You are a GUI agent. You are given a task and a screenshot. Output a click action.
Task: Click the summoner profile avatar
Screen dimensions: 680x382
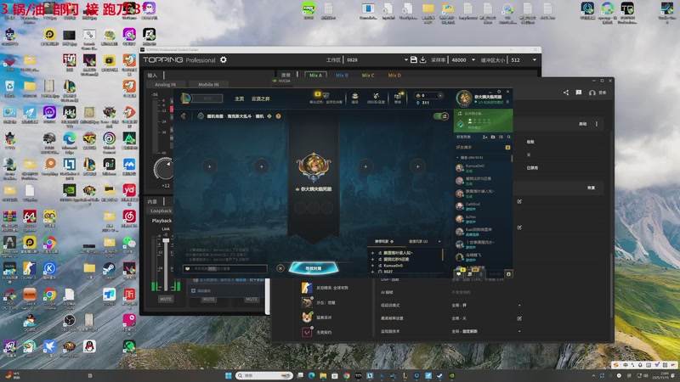pyautogui.click(x=463, y=98)
